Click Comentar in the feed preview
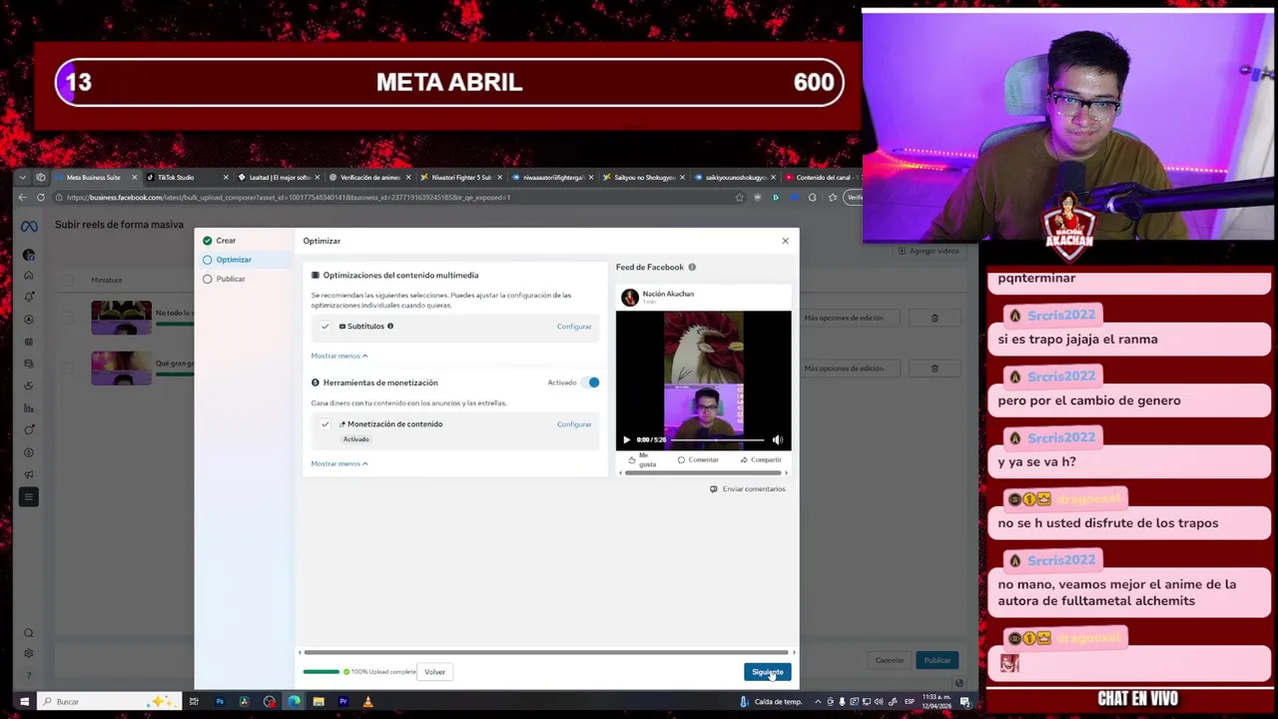The image size is (1278, 719). 698,460
